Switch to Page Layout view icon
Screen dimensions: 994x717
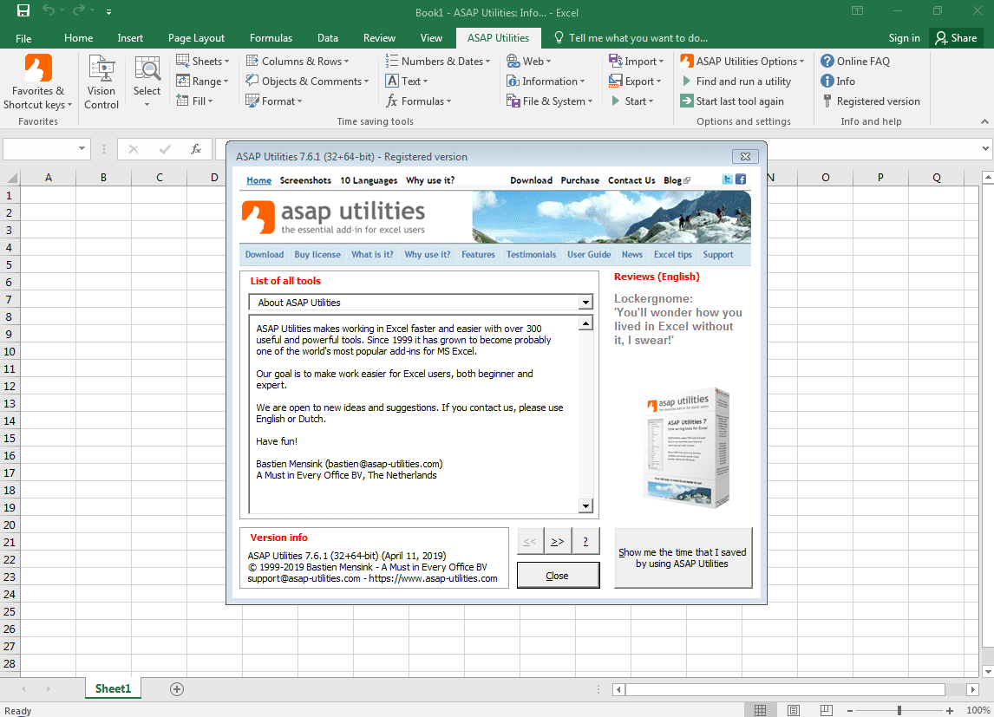pos(793,710)
